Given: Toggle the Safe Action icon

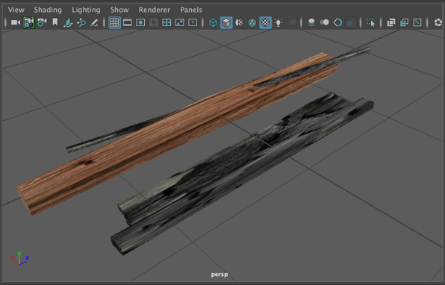Looking at the screenshot, I should coord(180,22).
